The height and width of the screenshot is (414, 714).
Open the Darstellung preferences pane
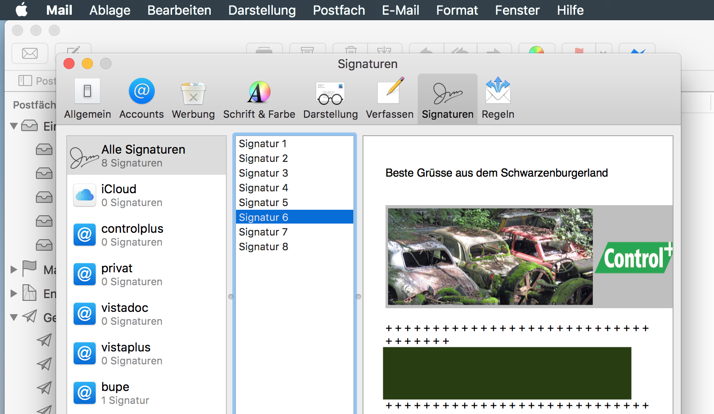coord(330,99)
